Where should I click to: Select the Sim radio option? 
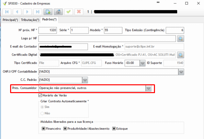pyautogui.click(x=42, y=107)
